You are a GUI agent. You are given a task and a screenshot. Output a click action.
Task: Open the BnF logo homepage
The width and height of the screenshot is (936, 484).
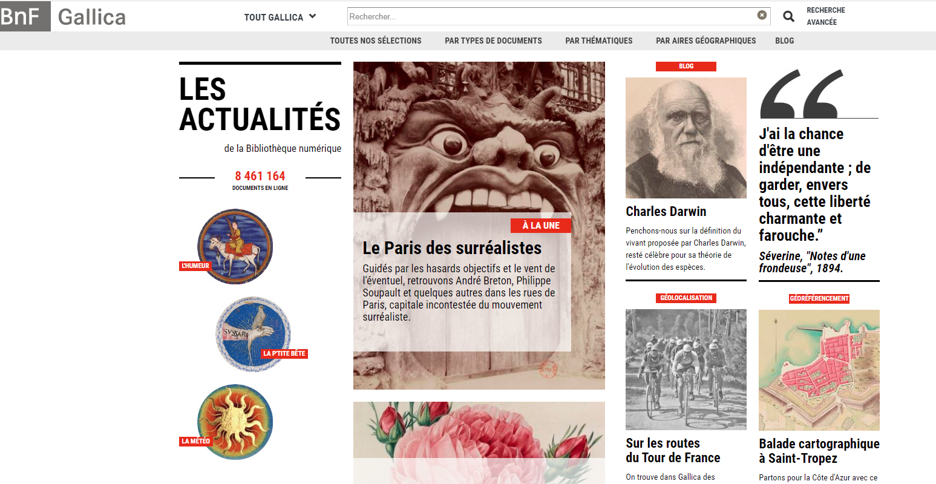click(x=25, y=16)
